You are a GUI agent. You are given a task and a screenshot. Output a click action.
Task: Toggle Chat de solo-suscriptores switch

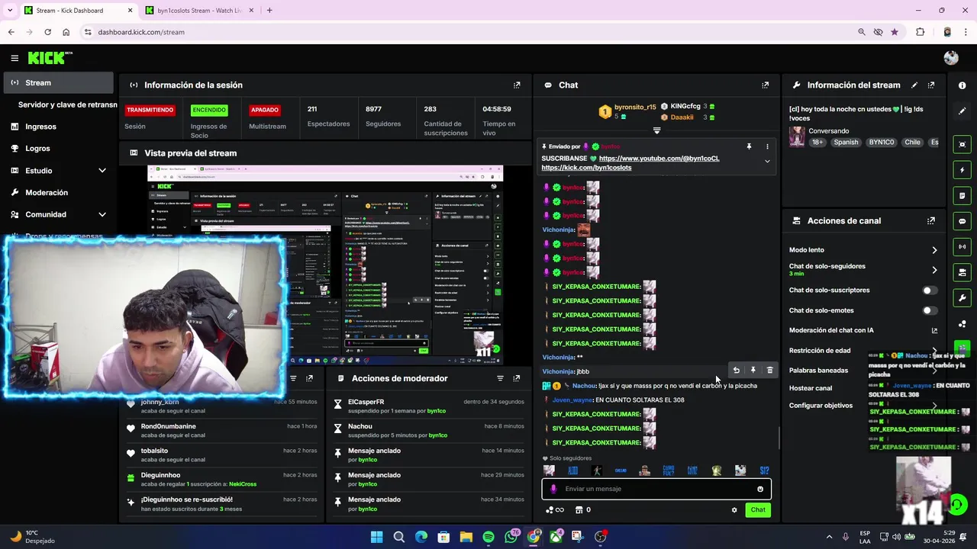(x=929, y=291)
